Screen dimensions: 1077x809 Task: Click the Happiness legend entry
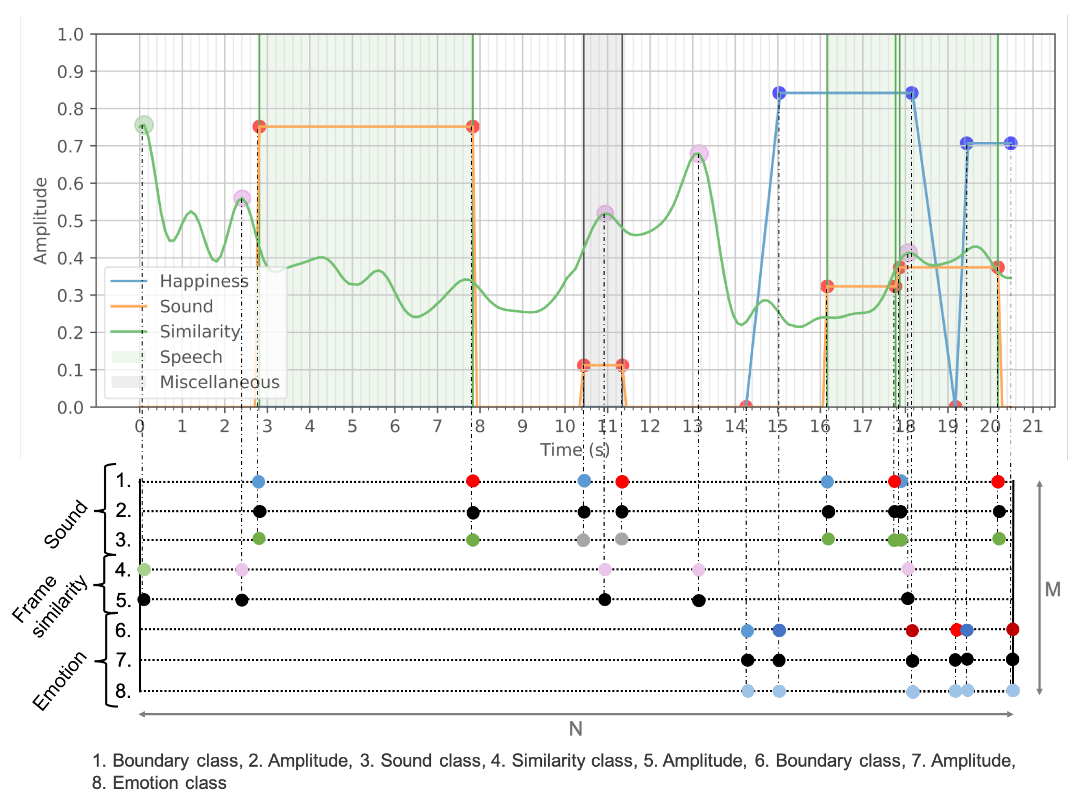coord(204,281)
